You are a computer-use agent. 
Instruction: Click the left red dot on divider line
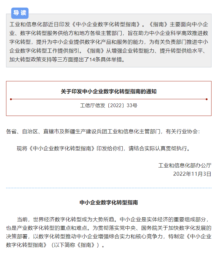pyautogui.click(x=11, y=99)
